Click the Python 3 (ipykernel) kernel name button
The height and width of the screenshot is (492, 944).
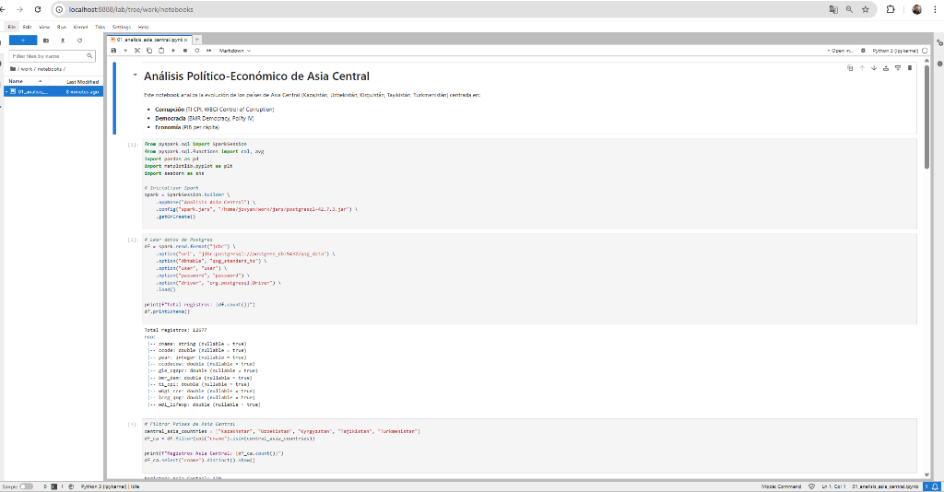(x=894, y=51)
